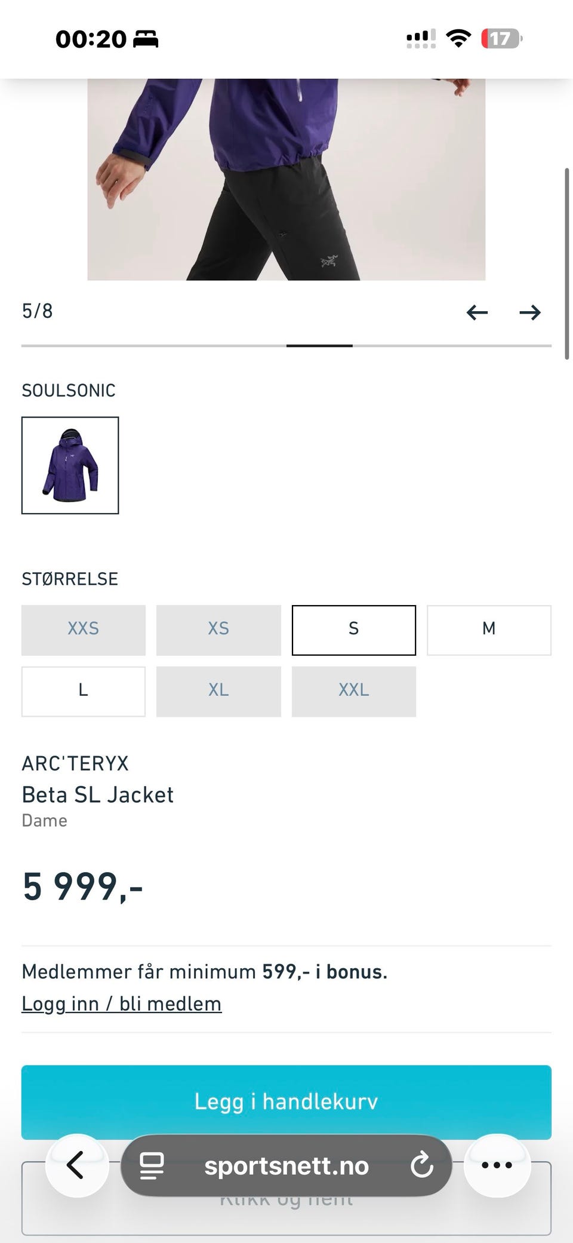Image resolution: width=573 pixels, height=1243 pixels.
Task: Reload the sportsnett.no page
Action: pyautogui.click(x=422, y=1165)
